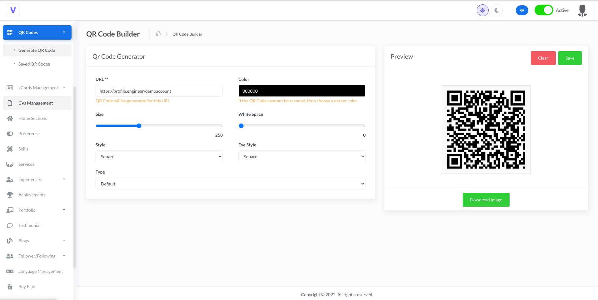Viewport: 598px width, 300px height.
Task: Click the Testimonial chat bubble icon
Action: [x=10, y=225]
